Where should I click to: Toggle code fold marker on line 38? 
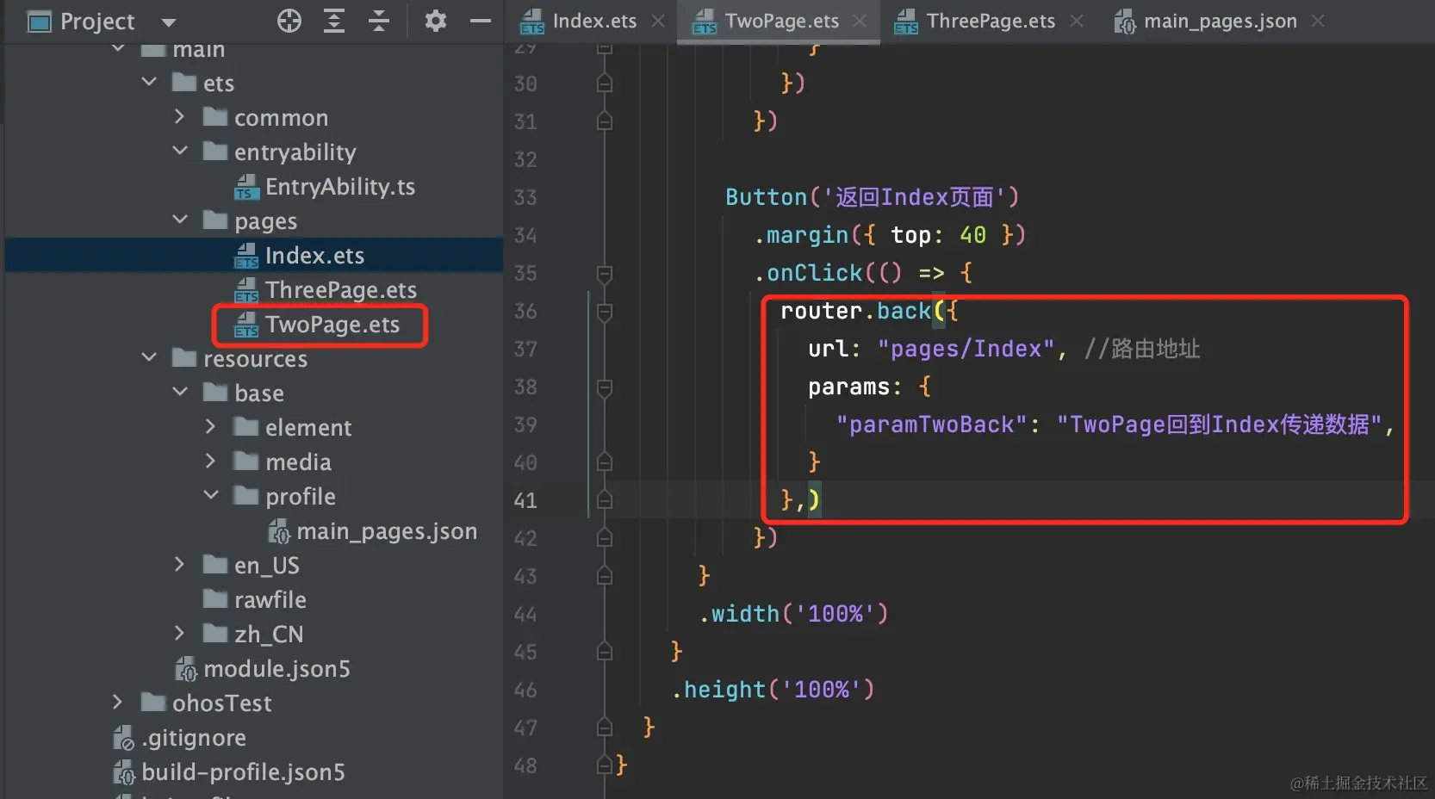pyautogui.click(x=605, y=387)
